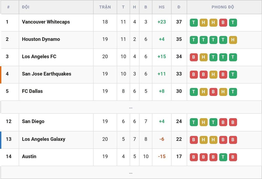
Task: Open Vancouver Whitecaps team link
Action: coord(46,22)
